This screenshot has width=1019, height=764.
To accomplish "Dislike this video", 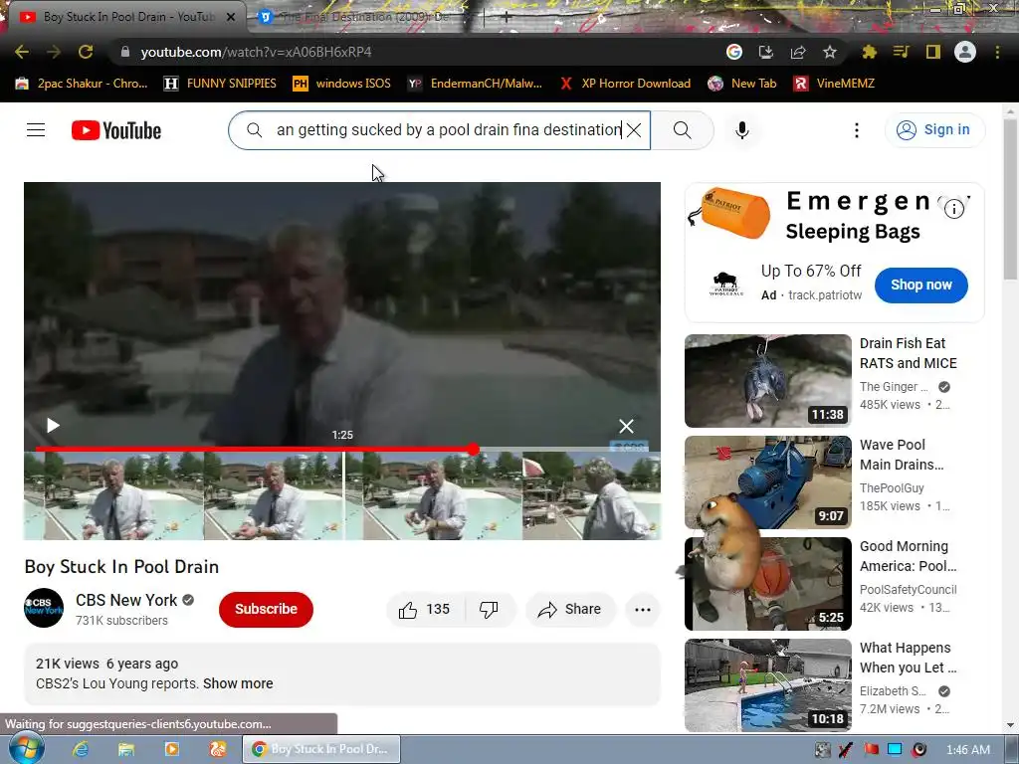I will pyautogui.click(x=489, y=610).
